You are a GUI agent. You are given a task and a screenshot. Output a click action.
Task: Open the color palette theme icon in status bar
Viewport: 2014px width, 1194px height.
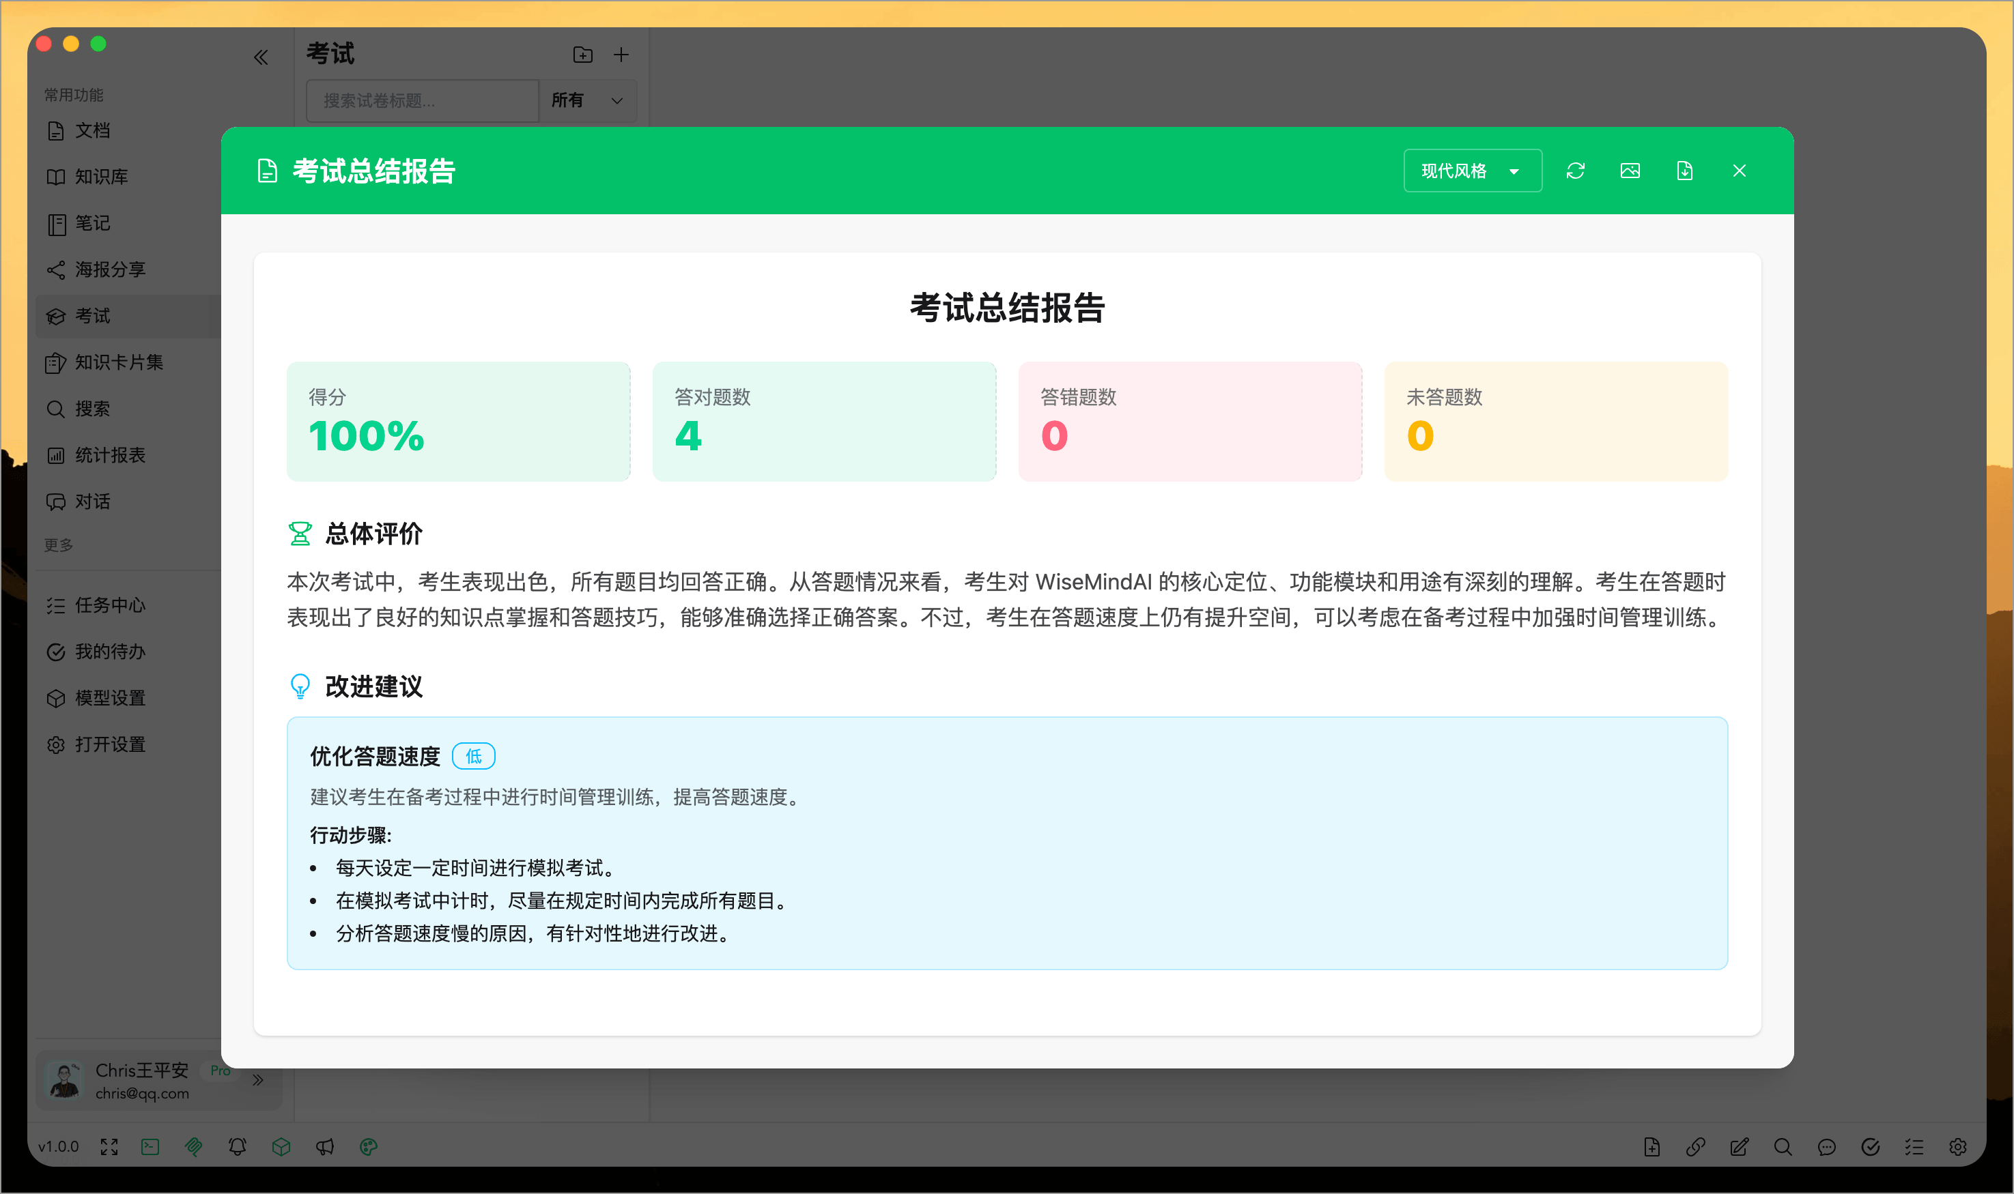click(369, 1146)
